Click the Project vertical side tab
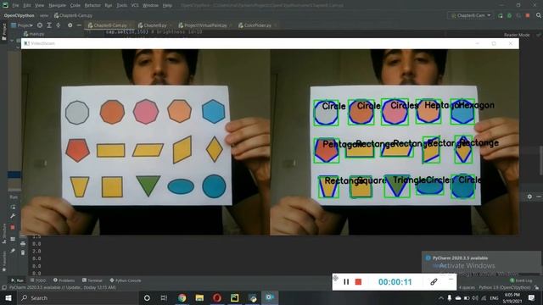This screenshot has width=543, height=305. point(4,31)
